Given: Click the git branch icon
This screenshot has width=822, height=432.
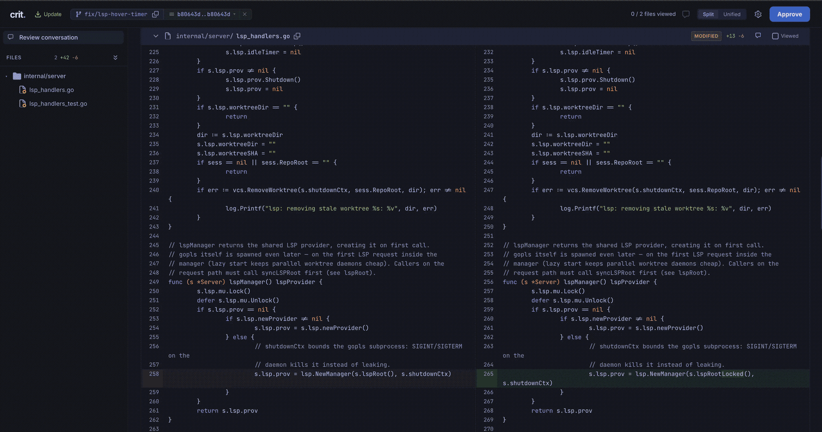Looking at the screenshot, I should 79,14.
